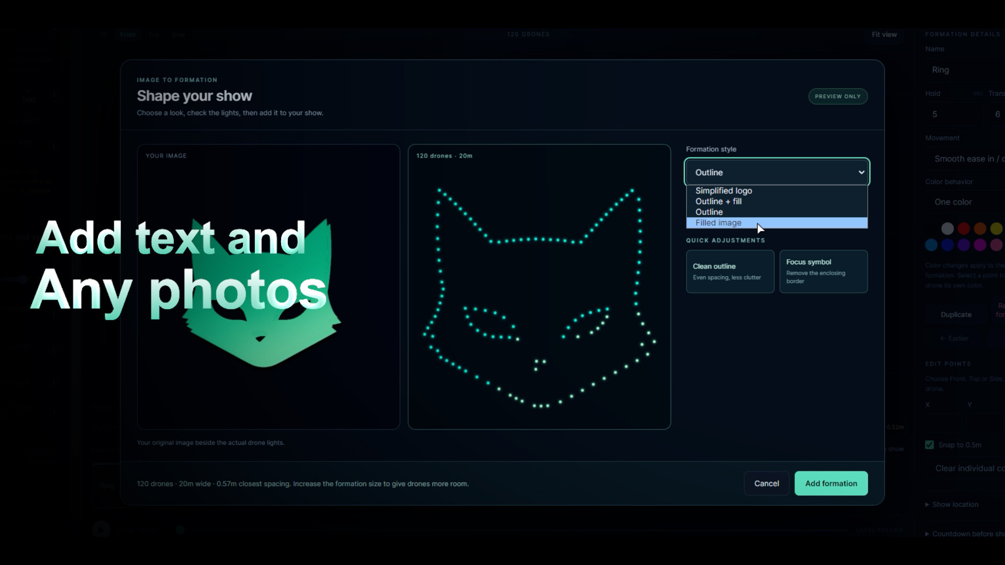Apply the Focus symbol quick adjustment
The image size is (1005, 565).
823,272
